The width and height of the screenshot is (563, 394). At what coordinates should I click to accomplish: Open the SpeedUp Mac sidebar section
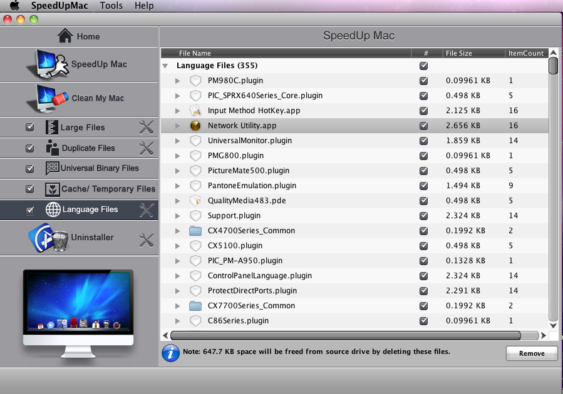(x=79, y=64)
